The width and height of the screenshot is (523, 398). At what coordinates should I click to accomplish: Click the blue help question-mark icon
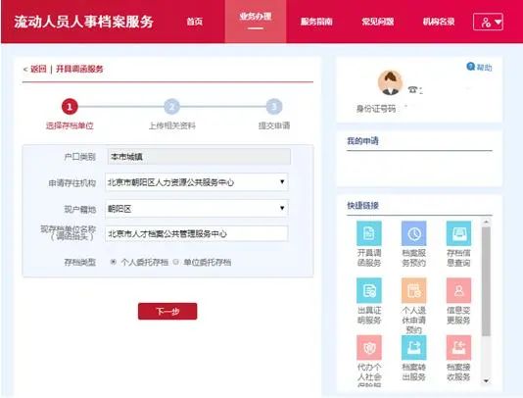click(x=470, y=67)
